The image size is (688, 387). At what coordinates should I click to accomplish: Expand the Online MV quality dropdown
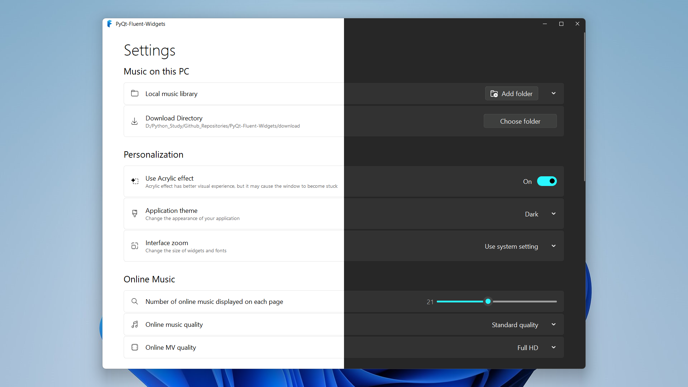point(553,347)
